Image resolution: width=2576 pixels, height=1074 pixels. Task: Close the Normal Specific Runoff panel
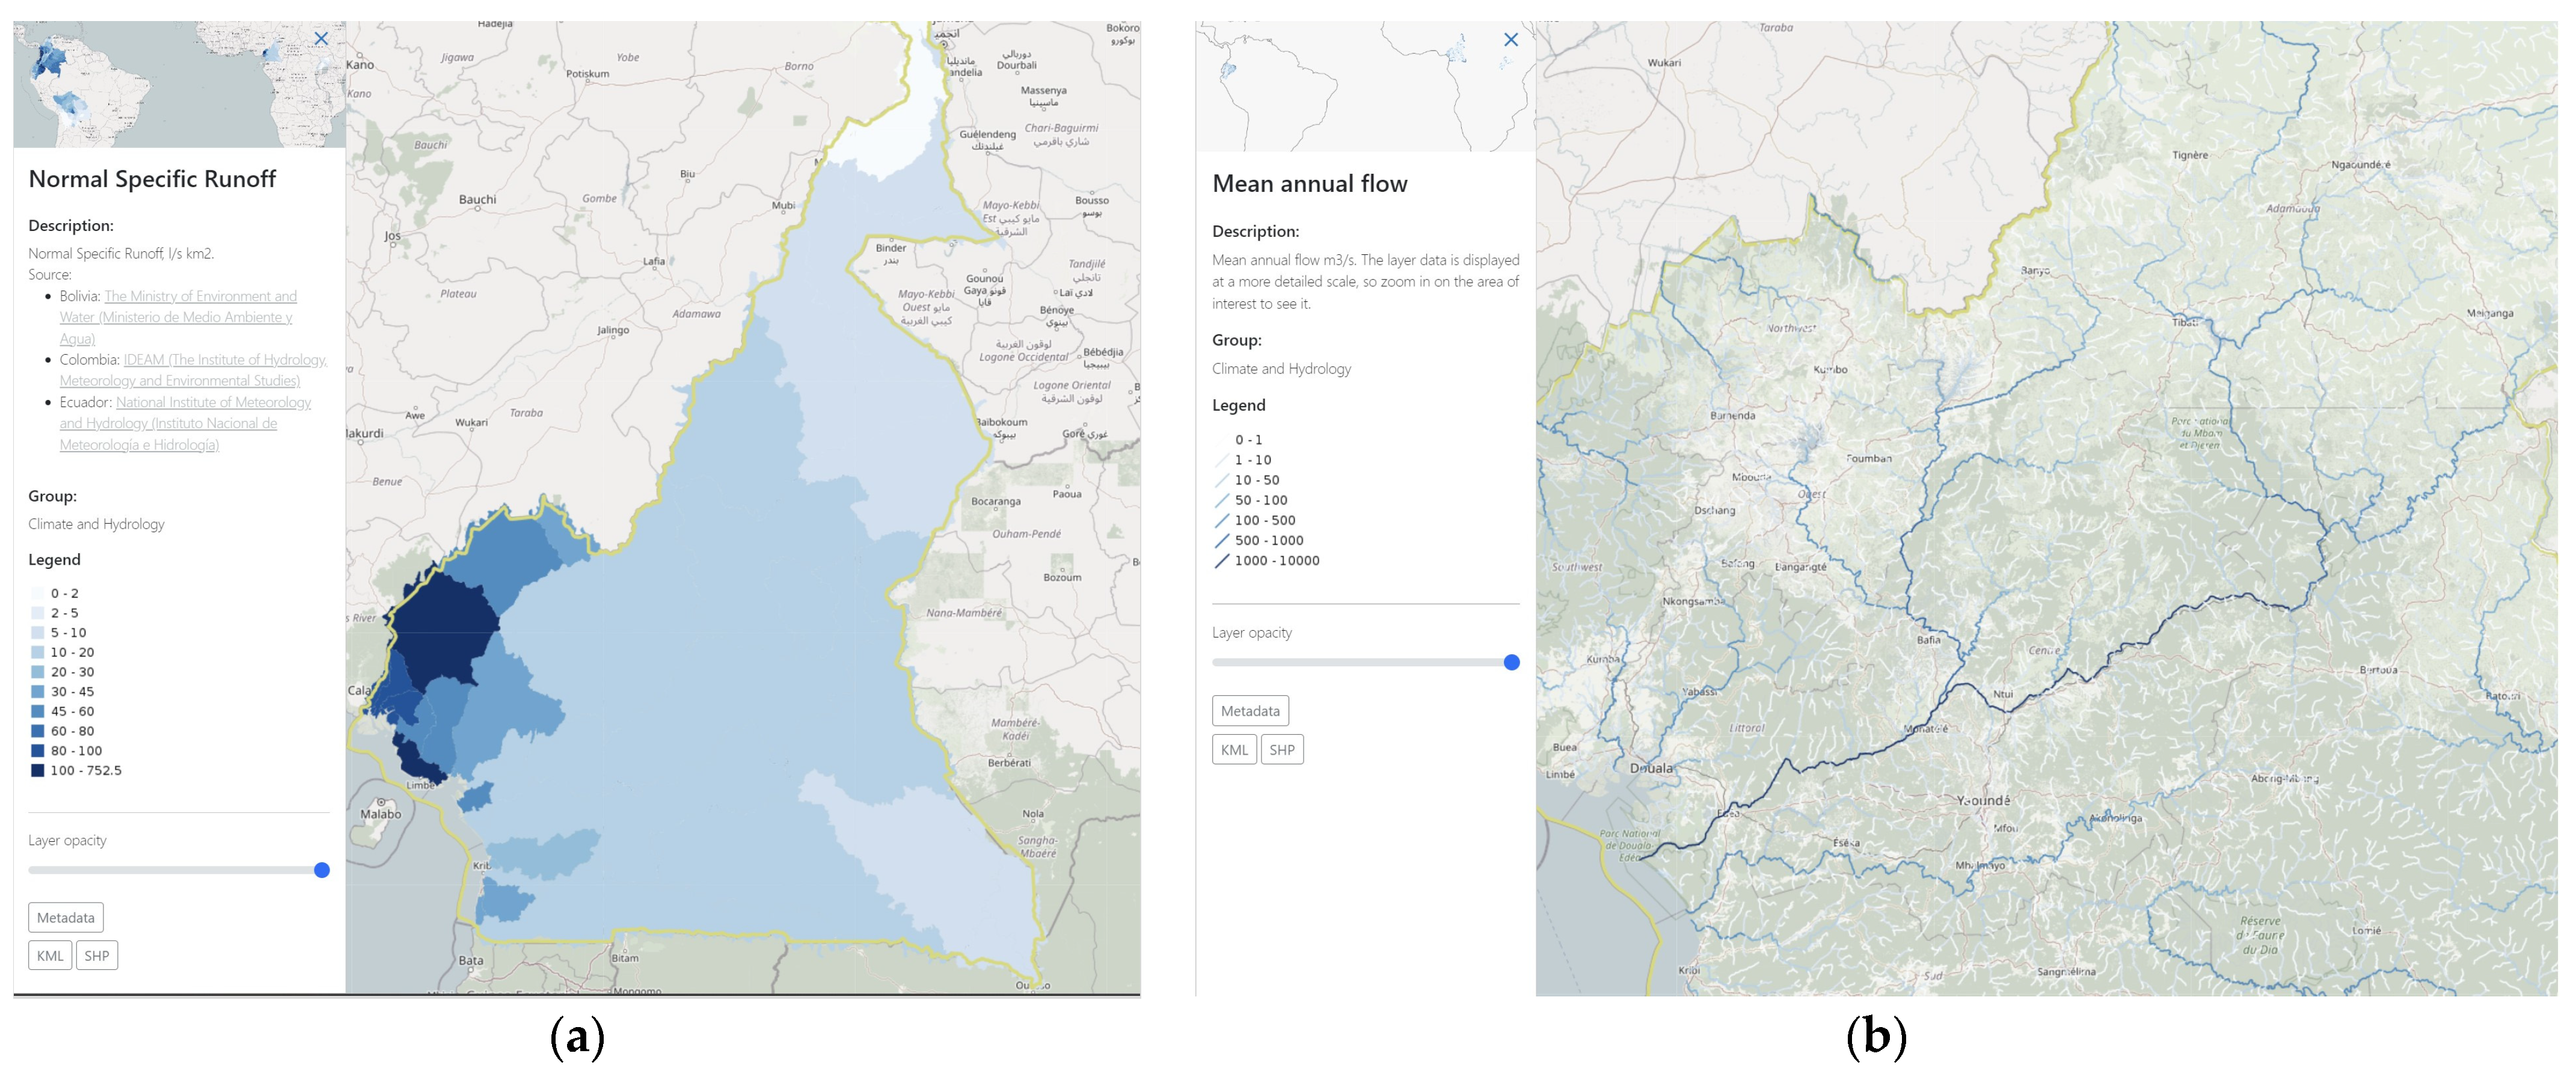tap(321, 39)
